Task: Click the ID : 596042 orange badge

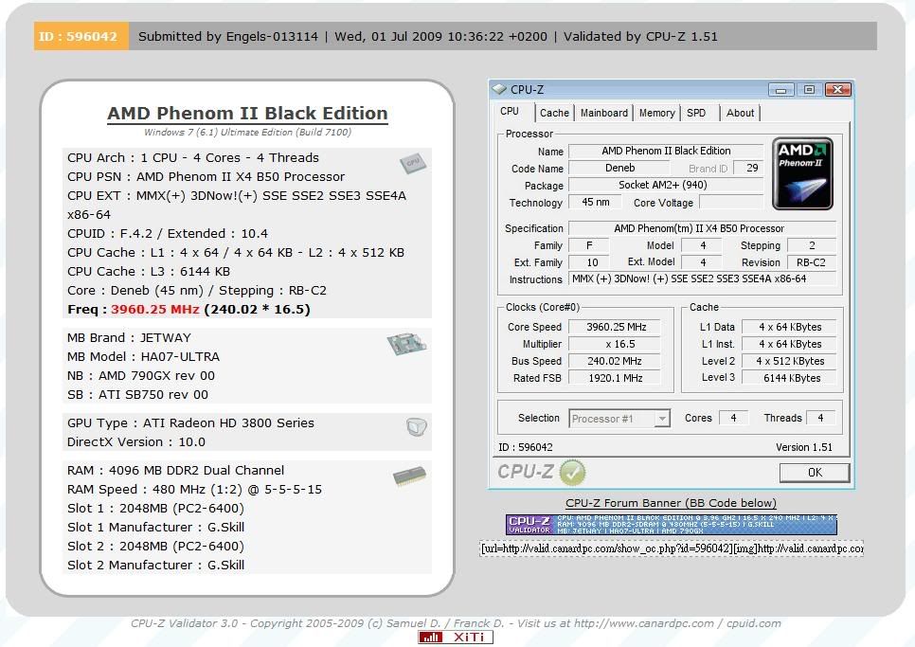Action: point(81,36)
